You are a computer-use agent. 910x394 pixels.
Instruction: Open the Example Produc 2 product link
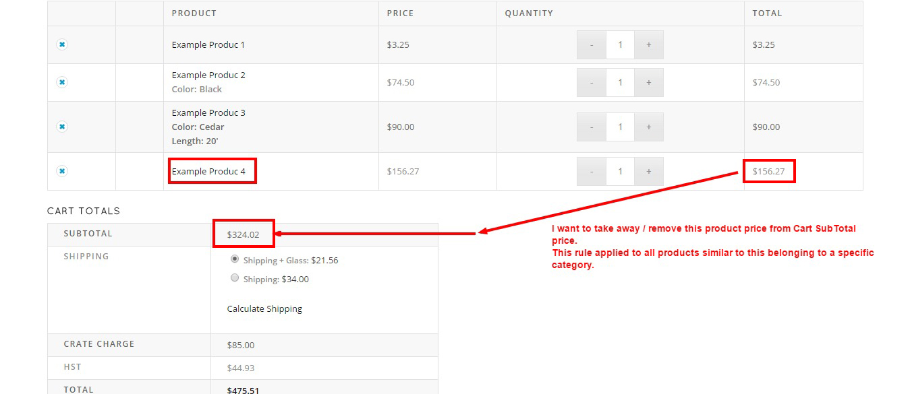pyautogui.click(x=208, y=75)
